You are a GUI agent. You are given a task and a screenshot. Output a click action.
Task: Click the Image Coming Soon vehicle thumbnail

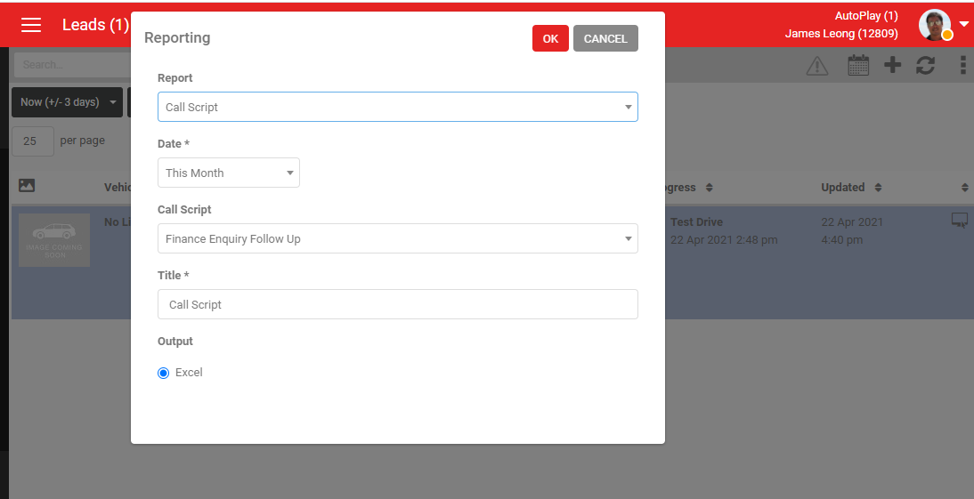[54, 240]
